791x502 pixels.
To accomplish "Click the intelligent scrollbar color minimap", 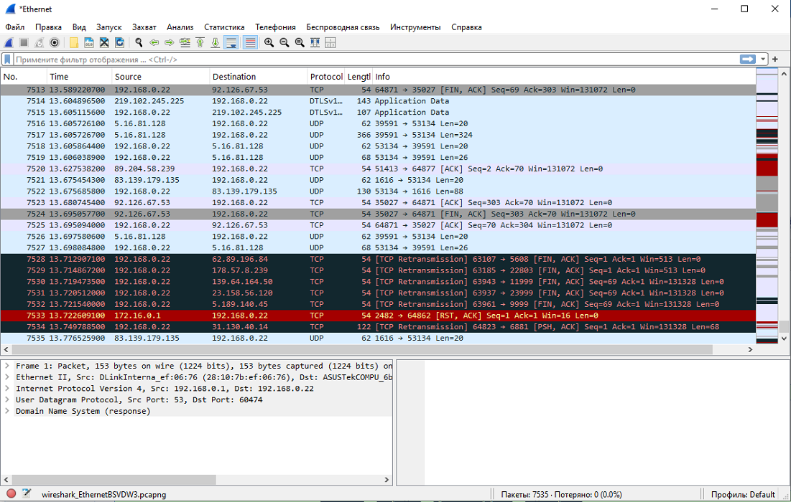I will 767,207.
